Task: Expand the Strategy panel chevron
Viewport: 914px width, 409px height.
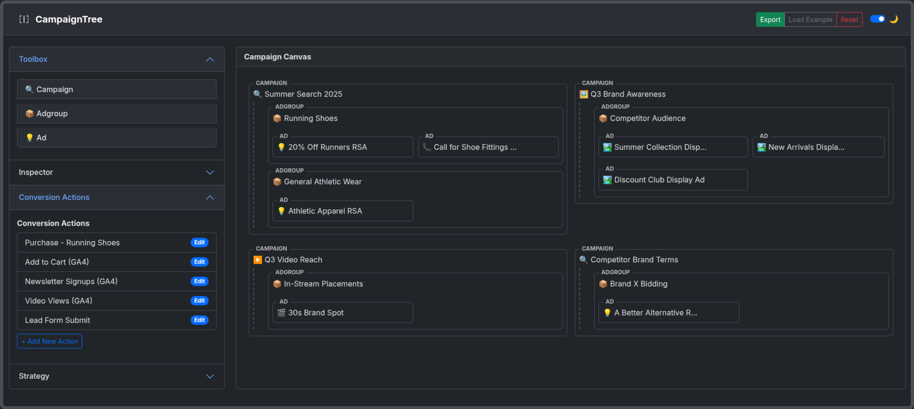Action: point(210,376)
